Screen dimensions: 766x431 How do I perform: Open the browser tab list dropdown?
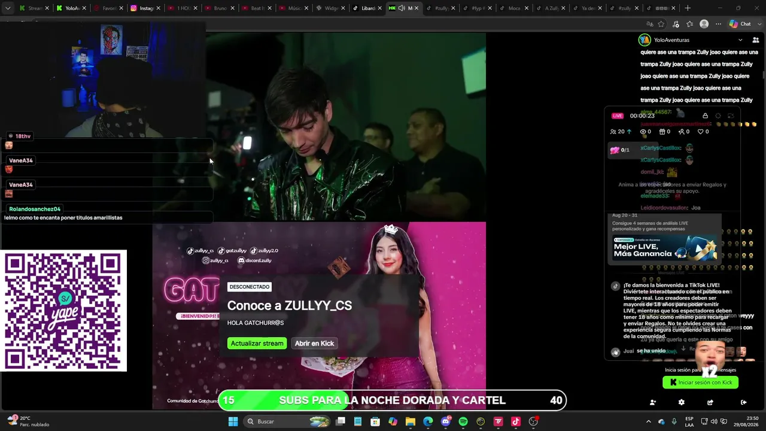[x=8, y=8]
